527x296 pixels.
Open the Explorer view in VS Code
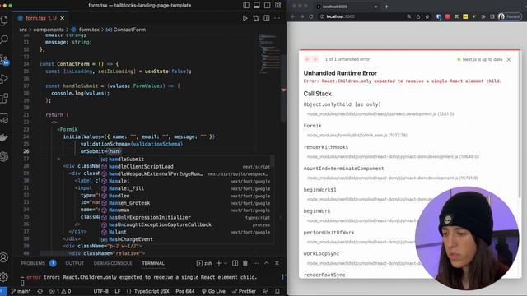tap(4, 20)
